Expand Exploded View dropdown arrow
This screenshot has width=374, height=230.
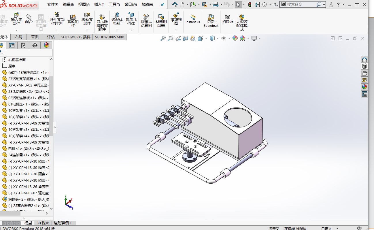pyautogui.click(x=176, y=30)
